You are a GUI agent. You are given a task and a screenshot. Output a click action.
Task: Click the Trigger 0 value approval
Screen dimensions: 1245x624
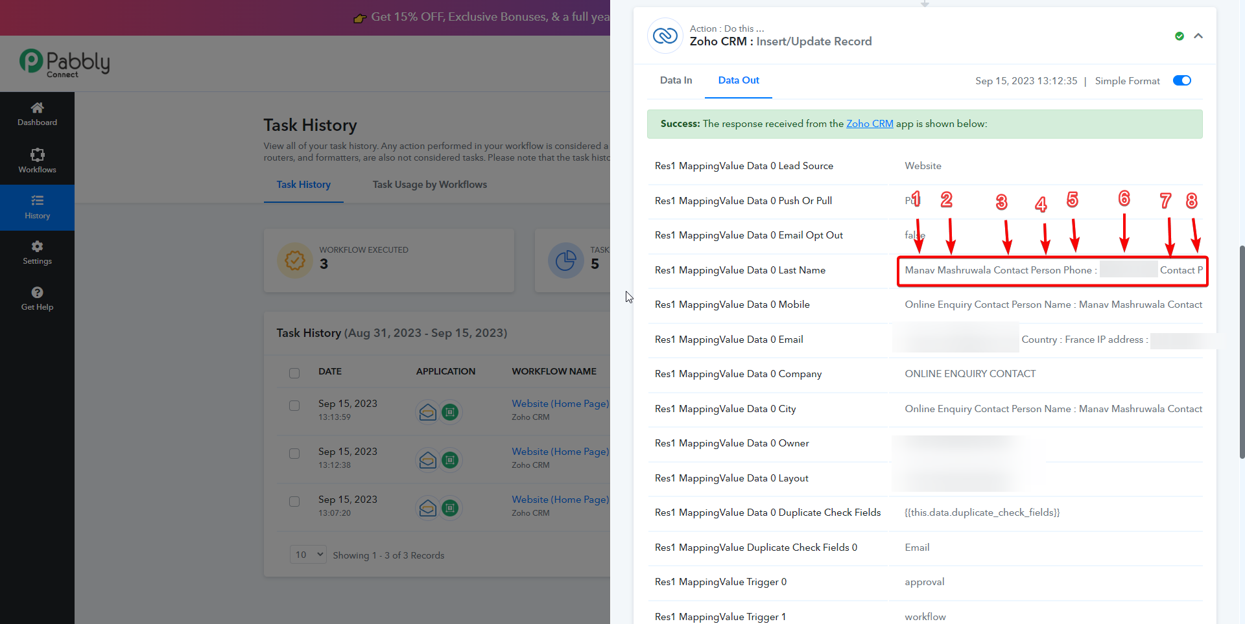pos(925,583)
